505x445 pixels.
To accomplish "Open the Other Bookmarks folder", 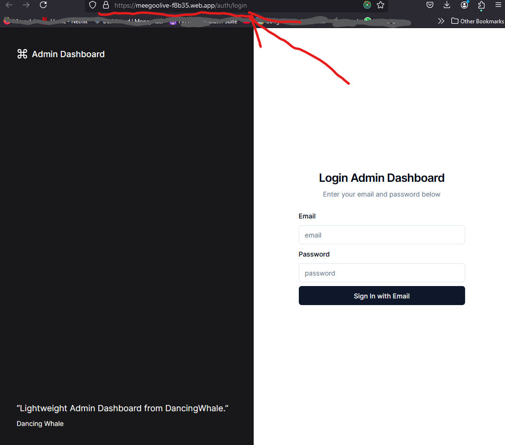I will point(477,21).
